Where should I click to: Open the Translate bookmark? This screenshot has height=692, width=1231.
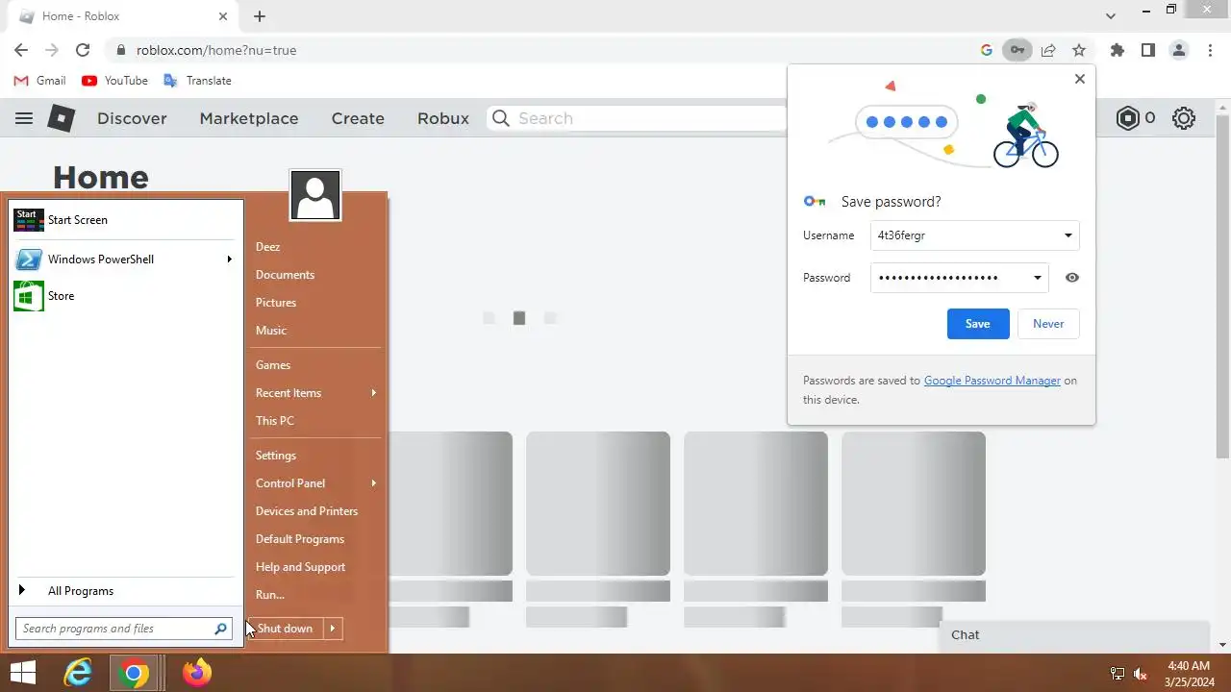pos(198,81)
